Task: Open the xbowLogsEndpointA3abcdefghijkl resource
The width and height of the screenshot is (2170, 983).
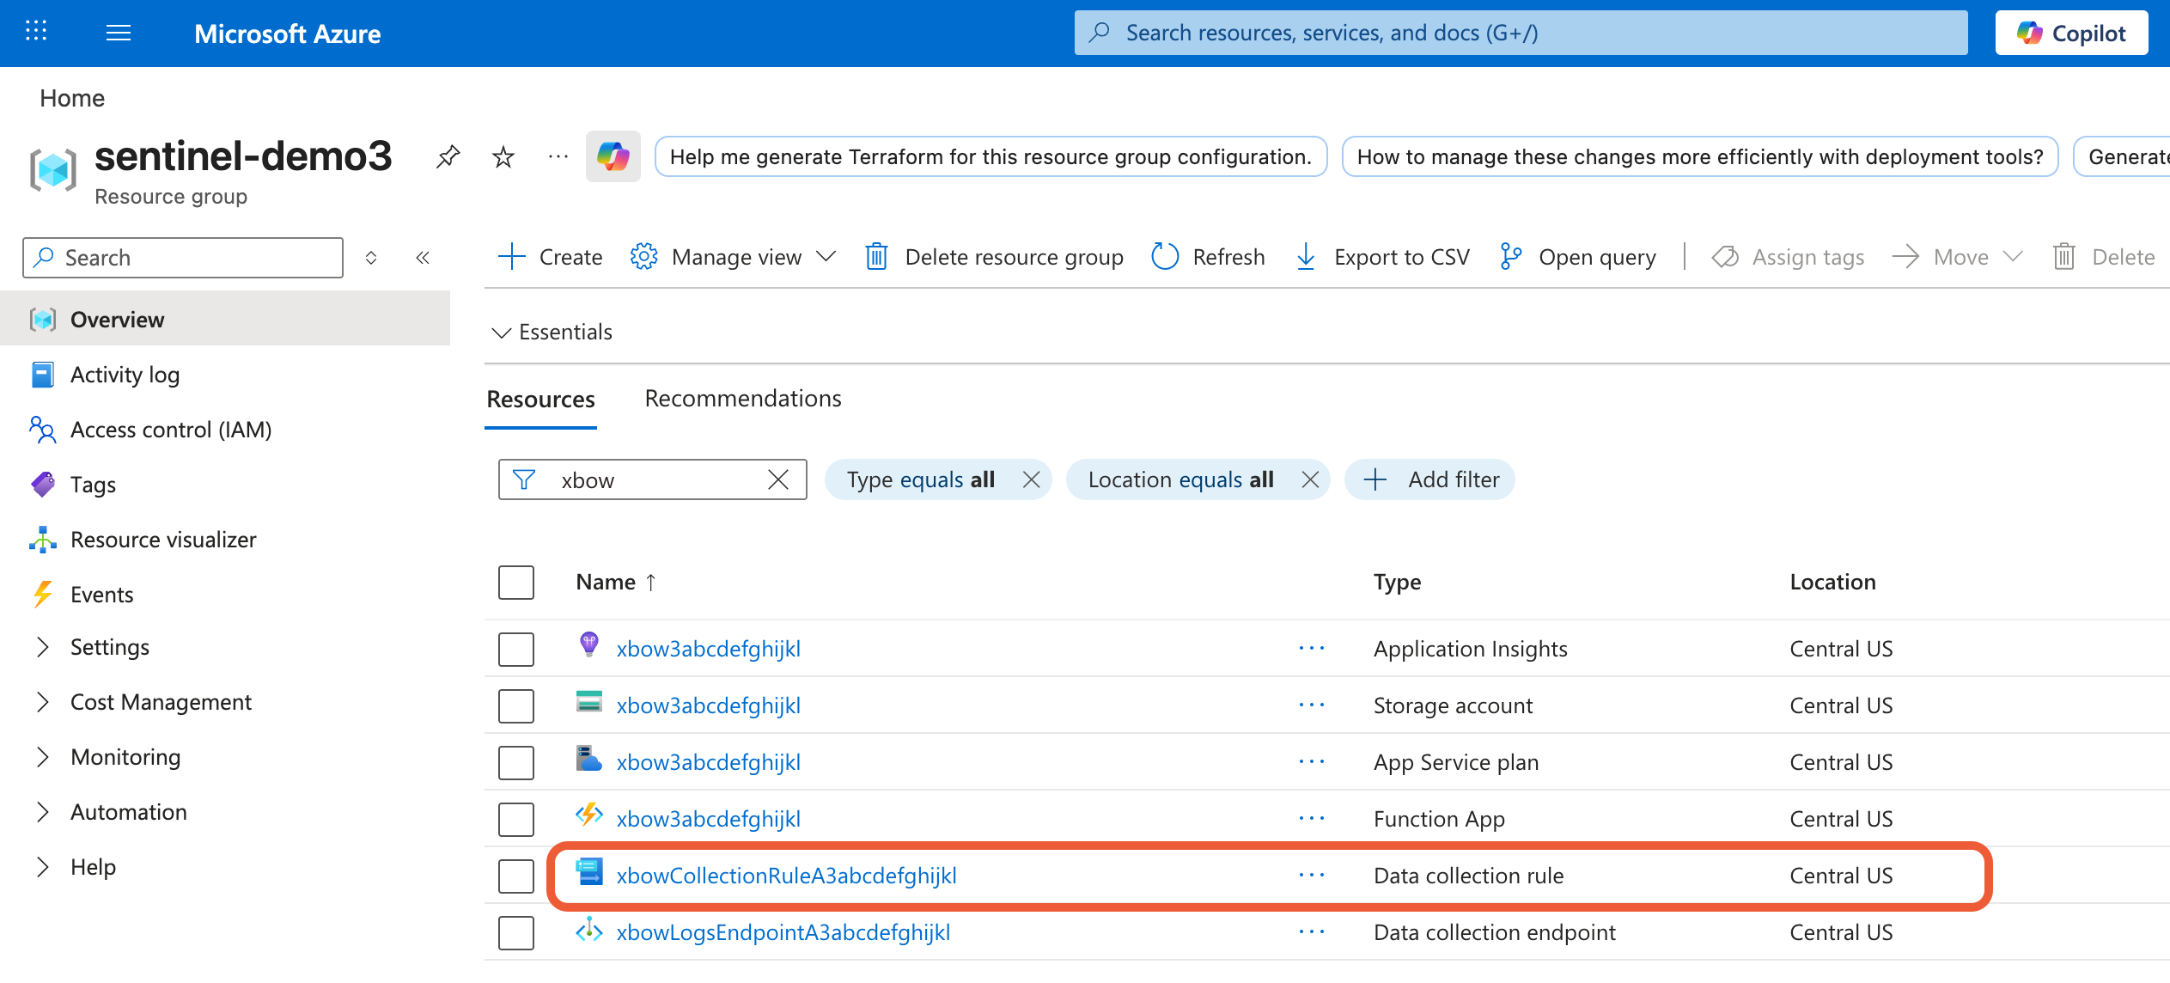Action: 783,931
